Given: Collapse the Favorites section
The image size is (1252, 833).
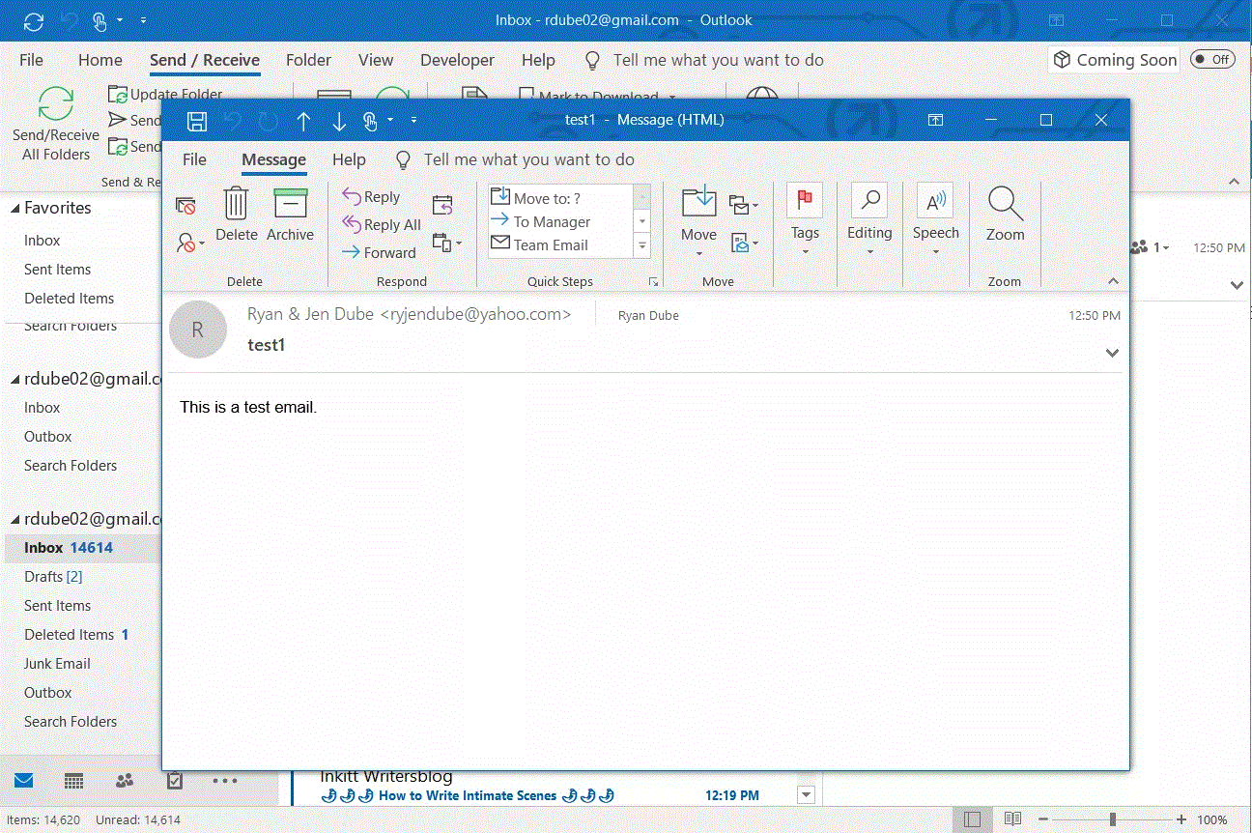Looking at the screenshot, I should coord(15,208).
